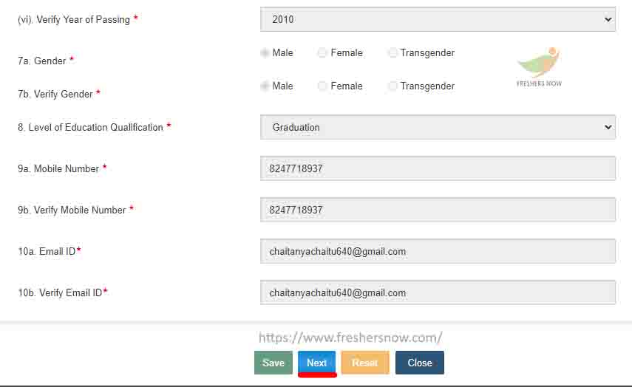
Task: Click the 10b Verify Email ID field
Action: [x=438, y=292]
